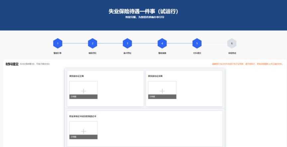287x147 pixels.
Task: Click the 失业保险待遇一件事 page title
Action: (143, 11)
